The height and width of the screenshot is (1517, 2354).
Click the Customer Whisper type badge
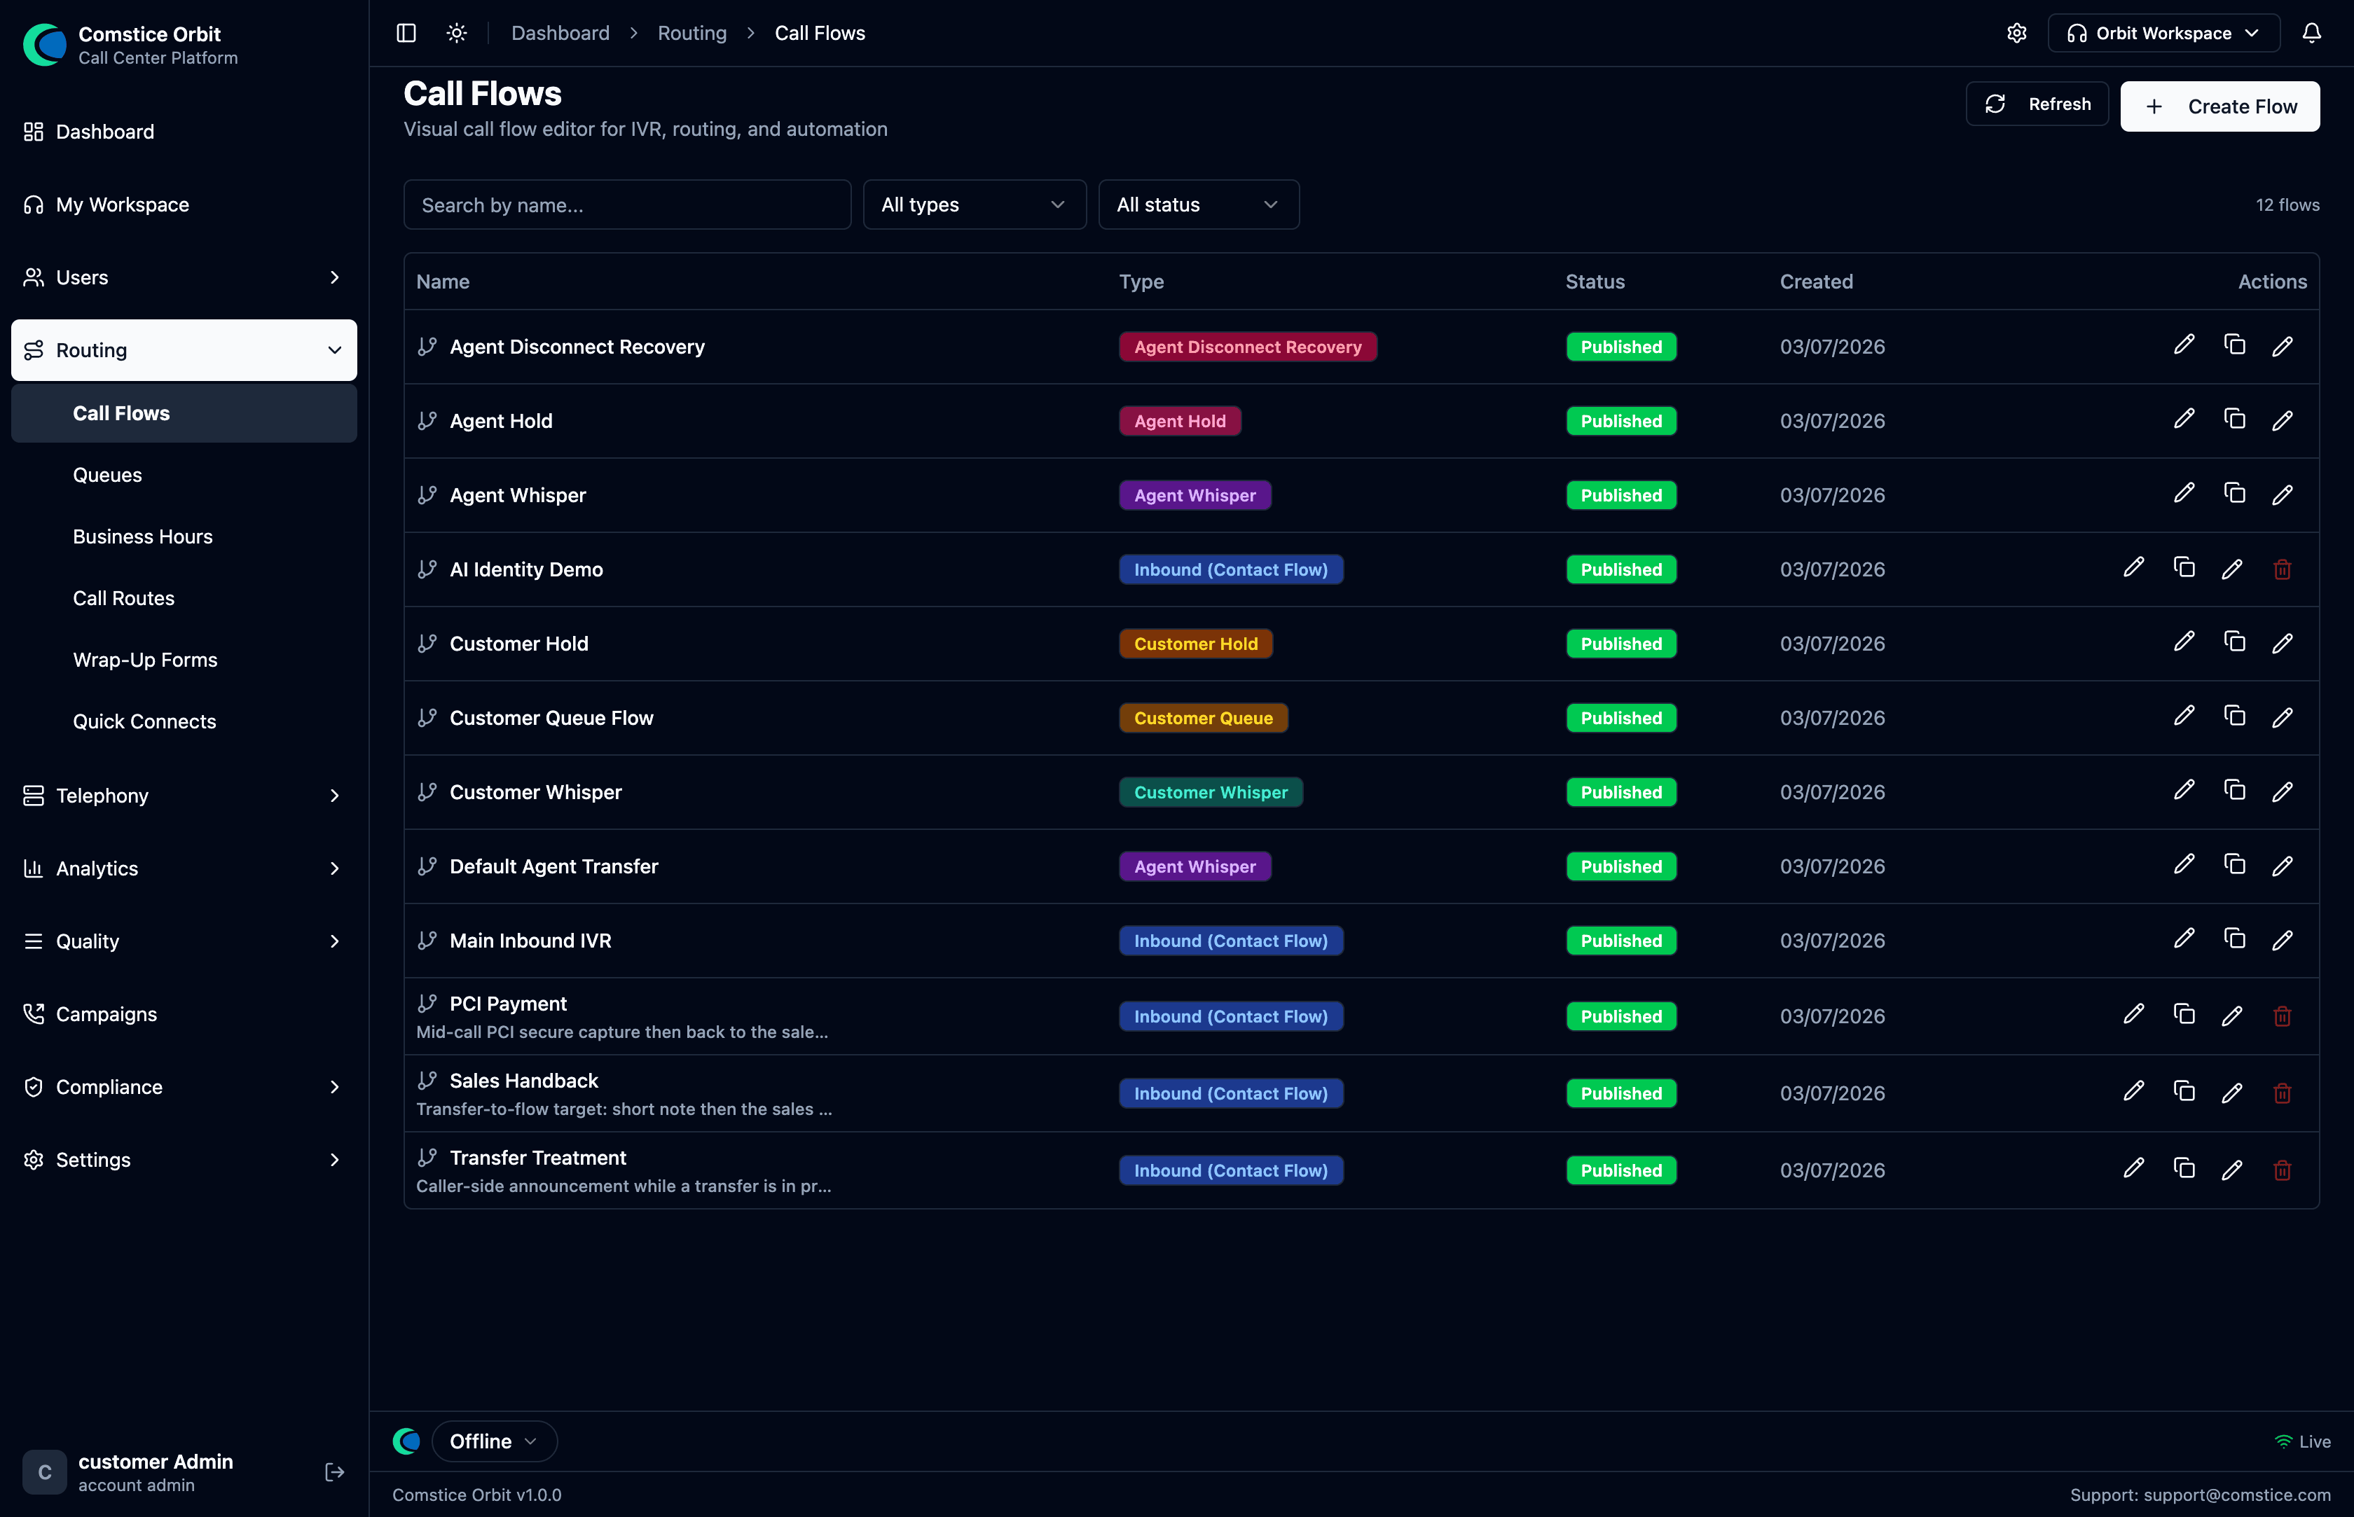[1210, 792]
